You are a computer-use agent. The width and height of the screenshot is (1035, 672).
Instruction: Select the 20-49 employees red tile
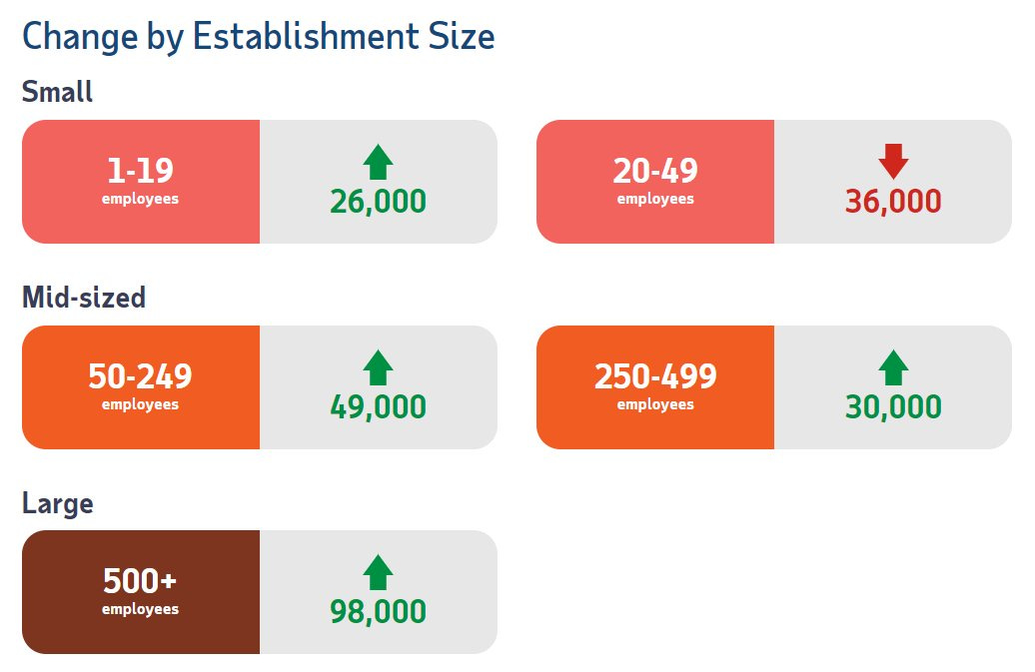point(655,182)
